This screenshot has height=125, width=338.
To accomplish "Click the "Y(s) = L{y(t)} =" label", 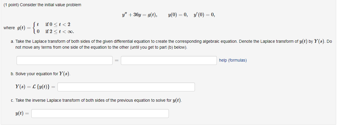I will click(x=35, y=87).
